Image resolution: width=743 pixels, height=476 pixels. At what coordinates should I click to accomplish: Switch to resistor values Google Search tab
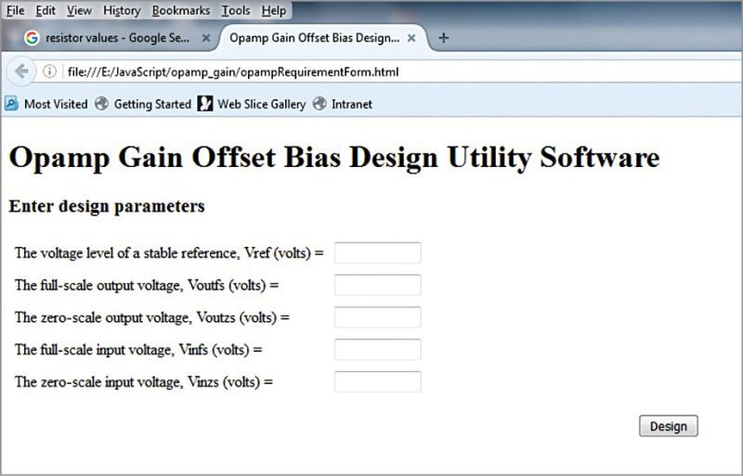[107, 38]
